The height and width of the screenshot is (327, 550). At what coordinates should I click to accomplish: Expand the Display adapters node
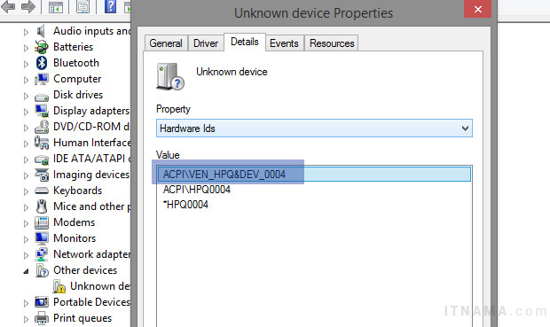click(26, 112)
